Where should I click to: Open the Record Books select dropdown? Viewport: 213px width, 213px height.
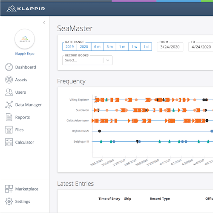click(87, 60)
